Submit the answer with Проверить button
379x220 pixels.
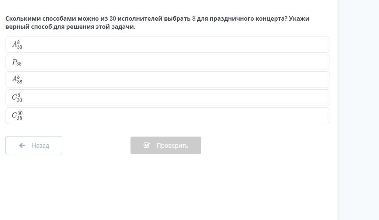pos(166,145)
